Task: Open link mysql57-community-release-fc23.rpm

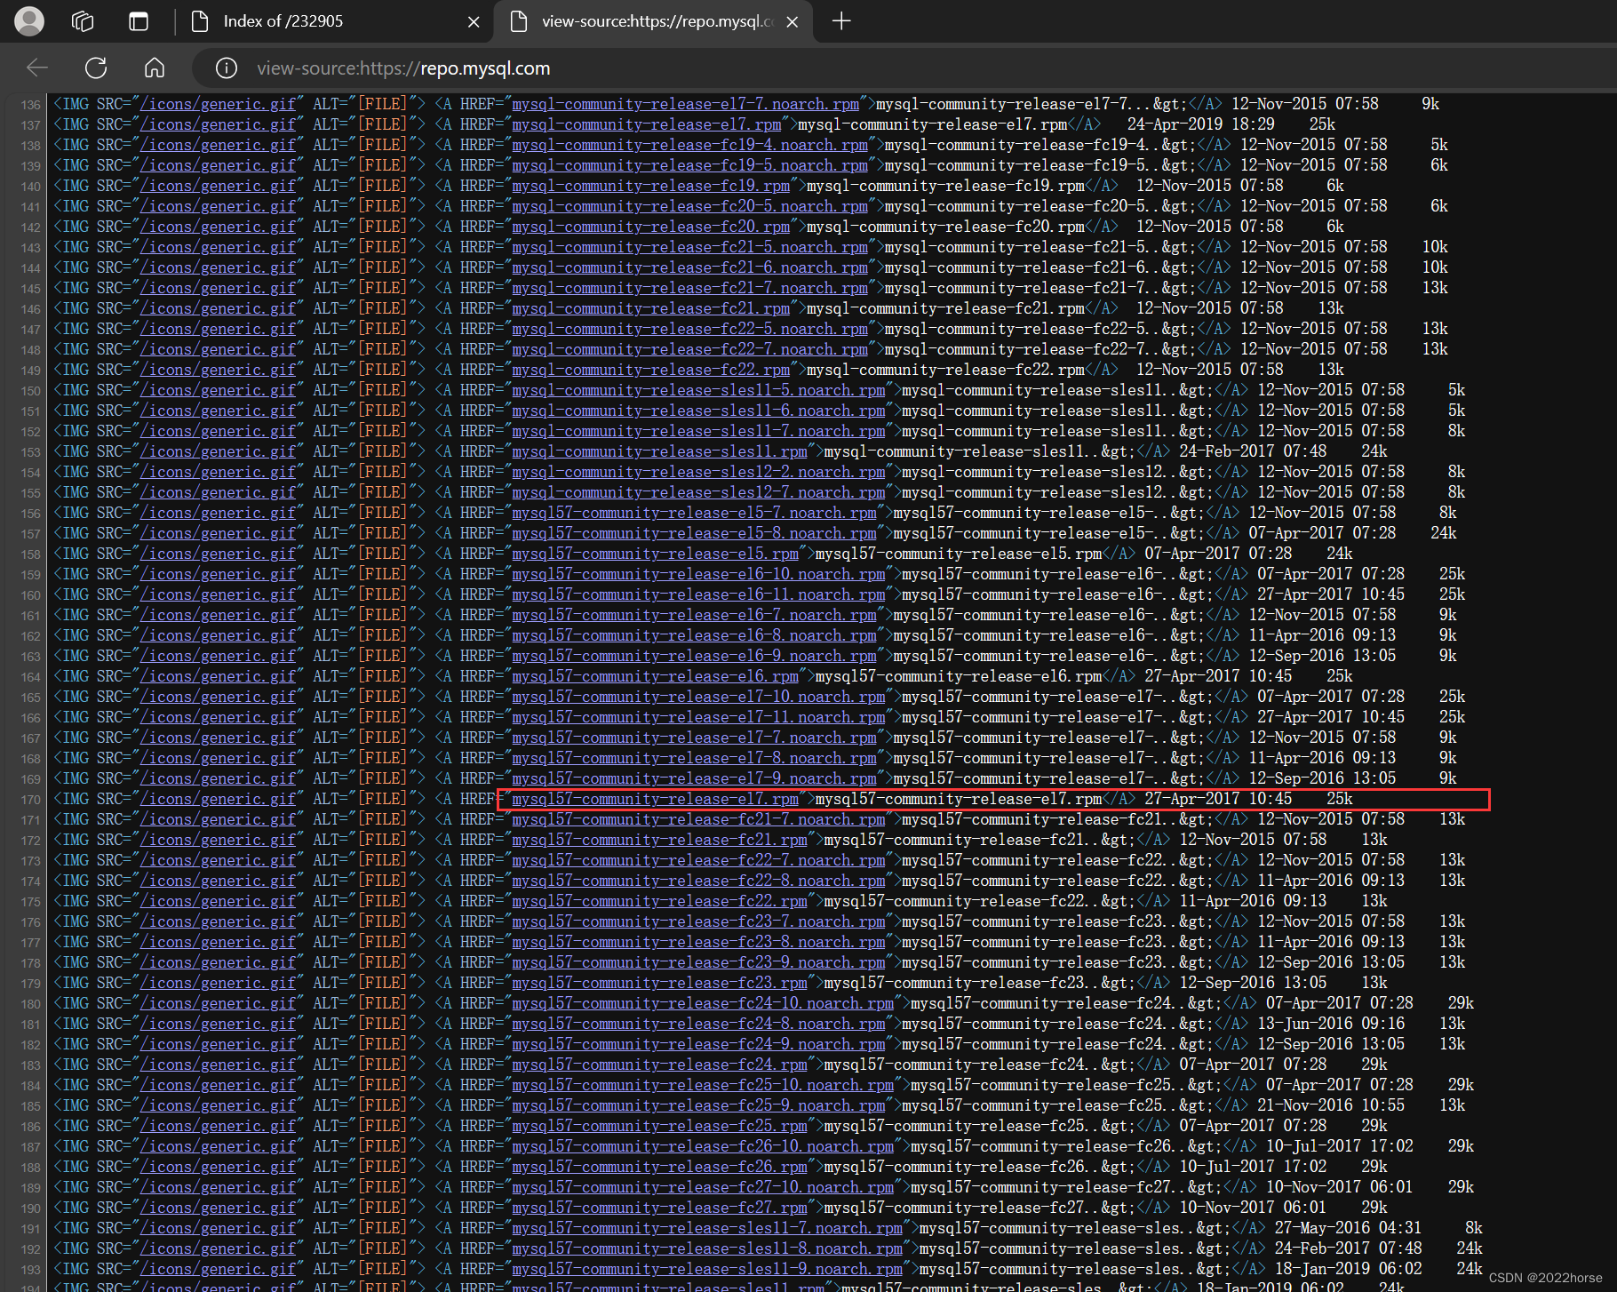Action: pos(660,983)
